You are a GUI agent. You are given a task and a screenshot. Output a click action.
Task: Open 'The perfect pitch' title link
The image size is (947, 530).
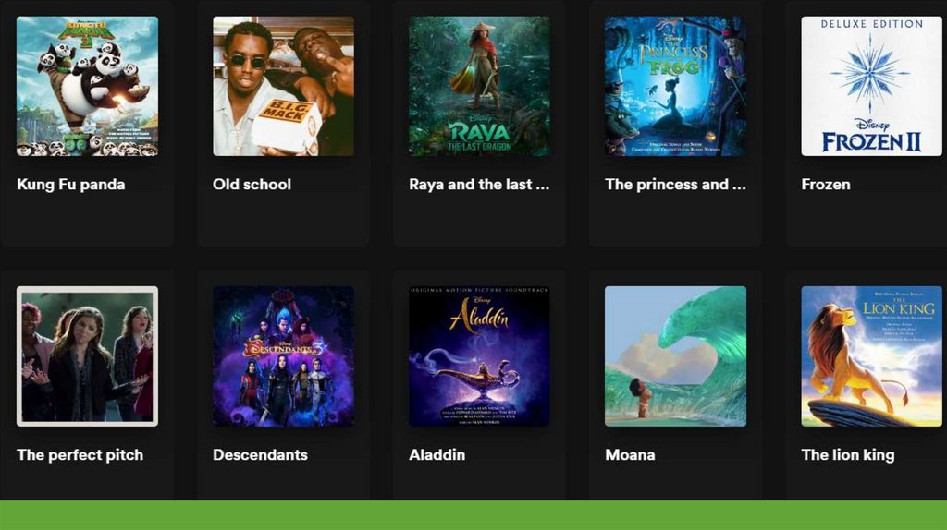point(80,454)
